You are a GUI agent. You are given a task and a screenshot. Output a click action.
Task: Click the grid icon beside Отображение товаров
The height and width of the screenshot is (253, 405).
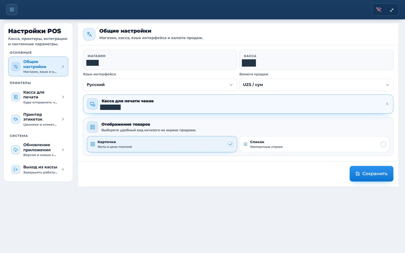click(x=93, y=127)
